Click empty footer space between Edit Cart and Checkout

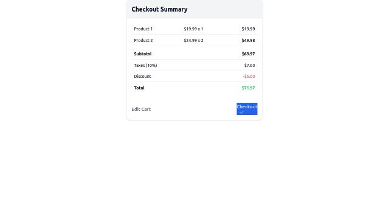click(x=193, y=109)
